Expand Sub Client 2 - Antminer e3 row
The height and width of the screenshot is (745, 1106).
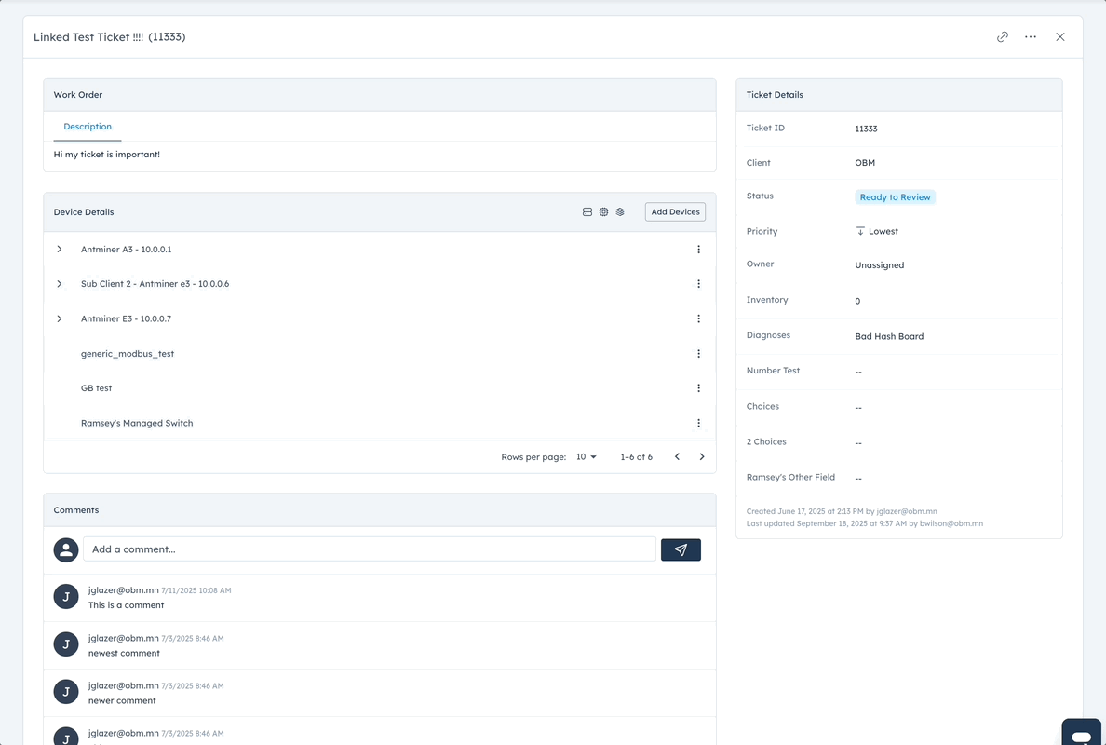tap(60, 284)
